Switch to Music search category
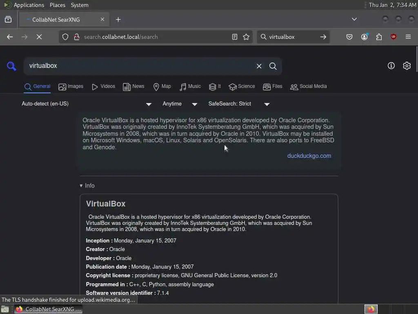Screen dimensions: 418x314 tap(190, 87)
